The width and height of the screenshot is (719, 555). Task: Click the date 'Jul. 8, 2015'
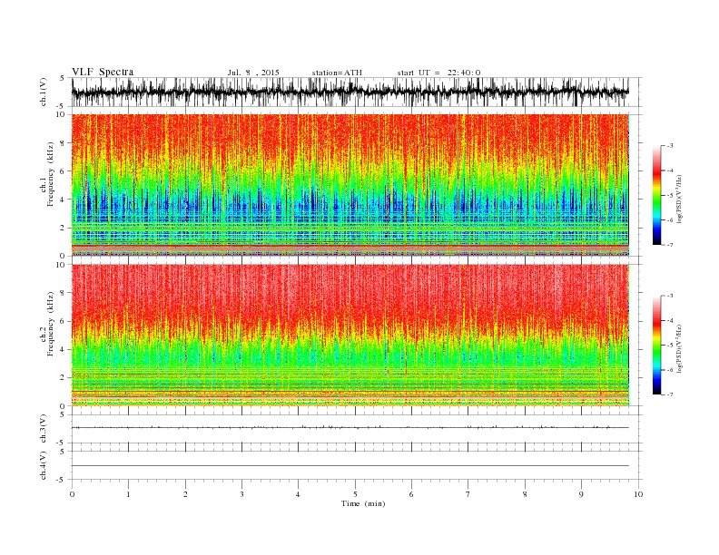tap(253, 73)
